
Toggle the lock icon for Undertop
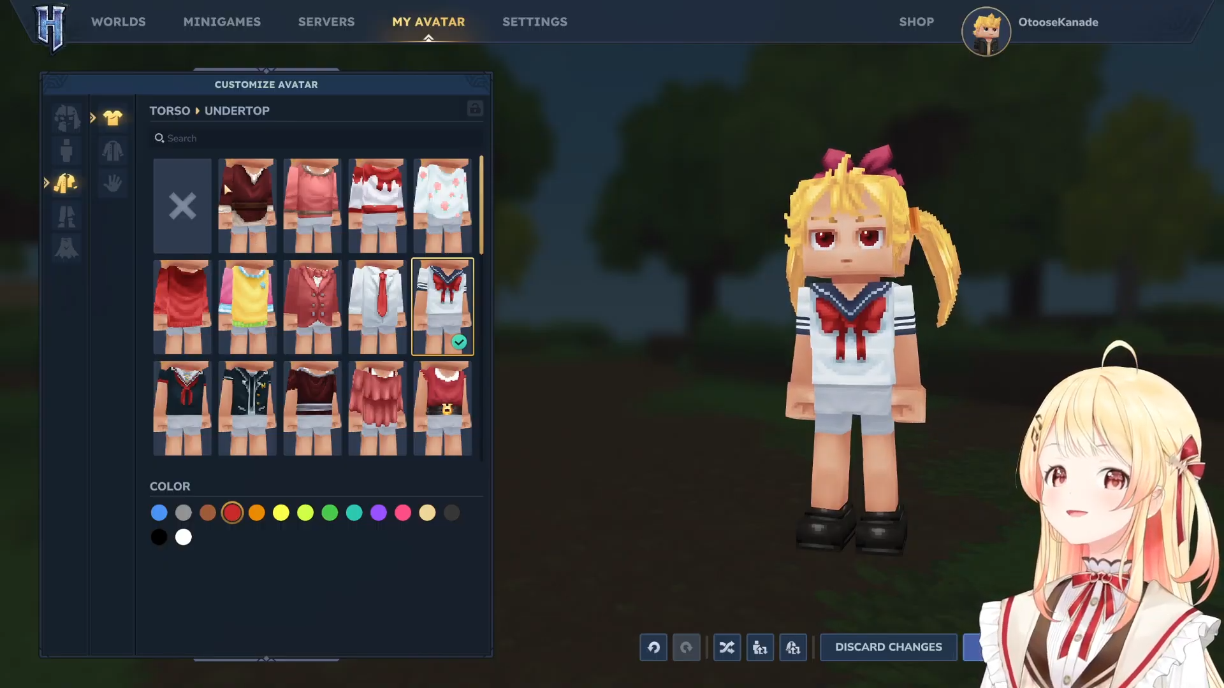pyautogui.click(x=475, y=109)
